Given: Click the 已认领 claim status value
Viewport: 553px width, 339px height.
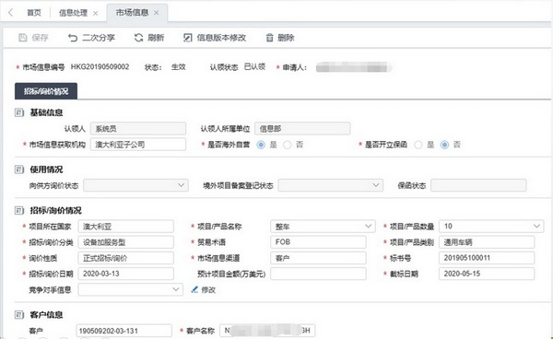Looking at the screenshot, I should [254, 67].
